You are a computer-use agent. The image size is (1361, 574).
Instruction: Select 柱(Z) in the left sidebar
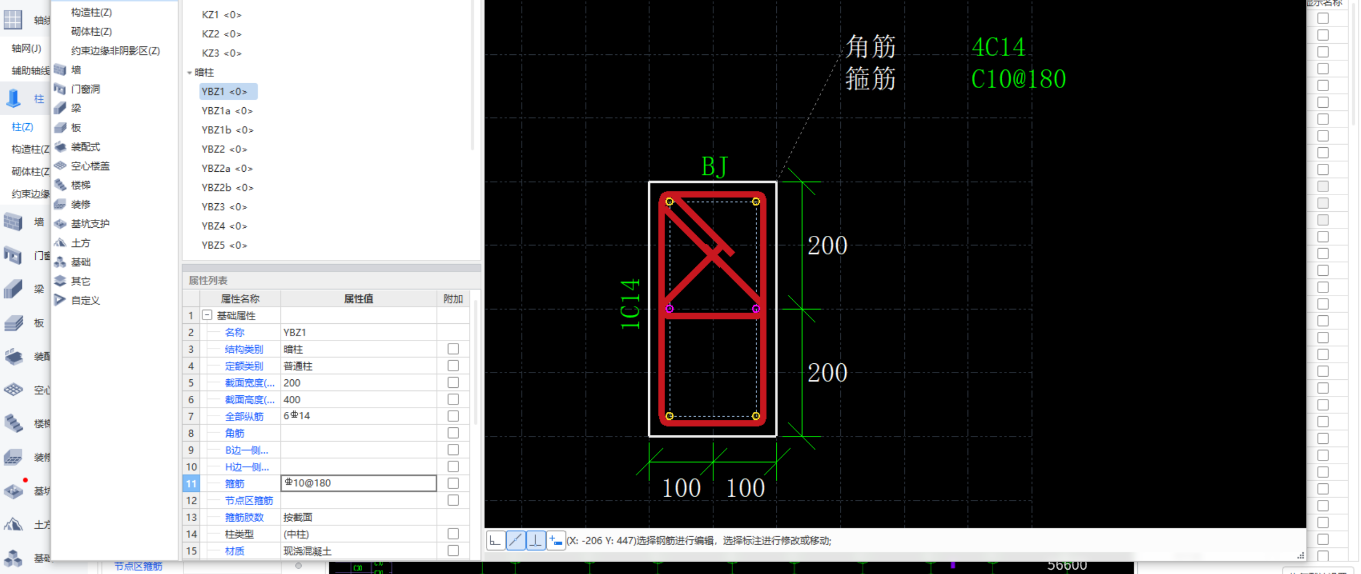22,127
